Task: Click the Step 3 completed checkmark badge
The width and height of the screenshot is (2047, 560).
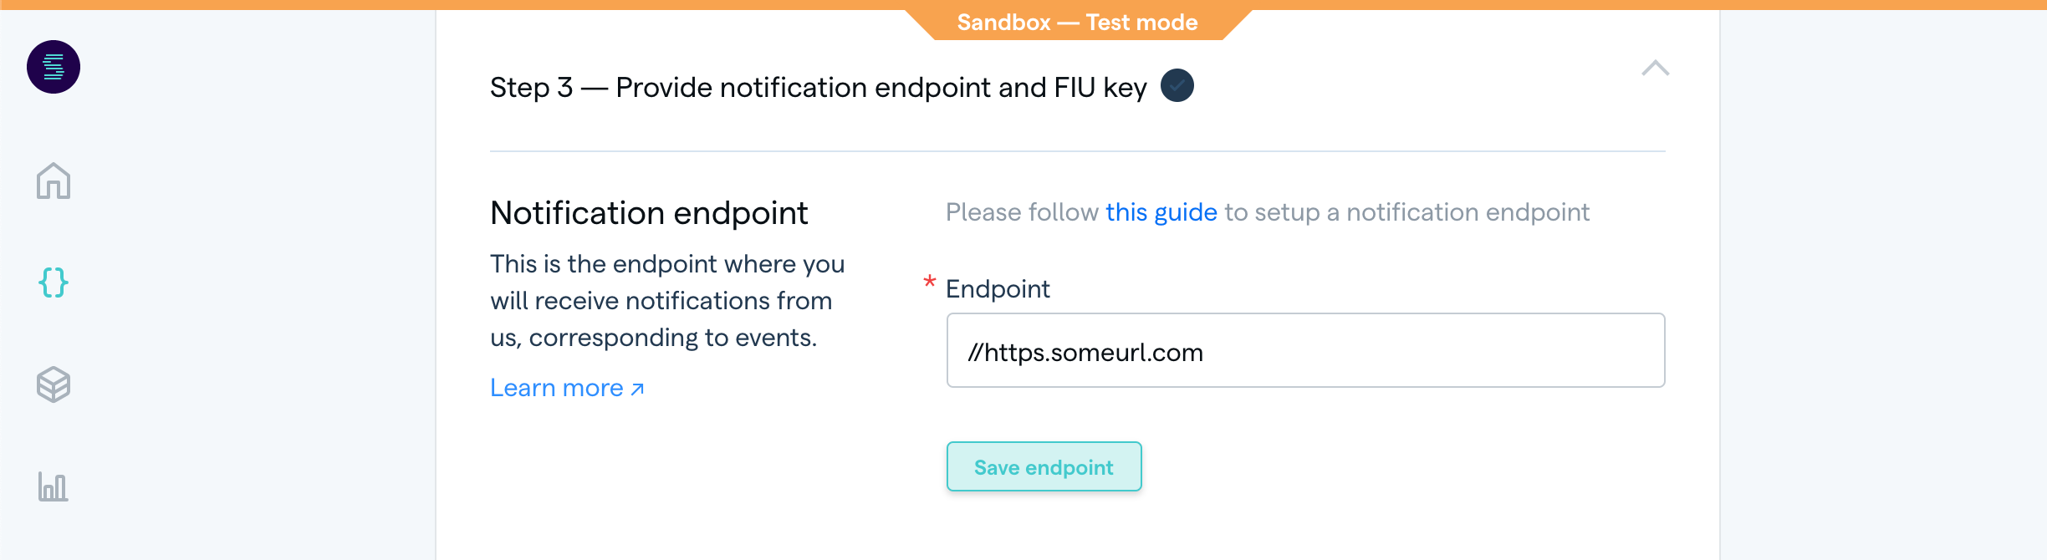Action: (1177, 85)
